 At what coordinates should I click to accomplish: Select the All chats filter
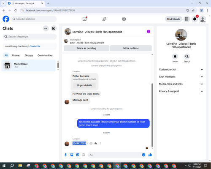pos(6,55)
